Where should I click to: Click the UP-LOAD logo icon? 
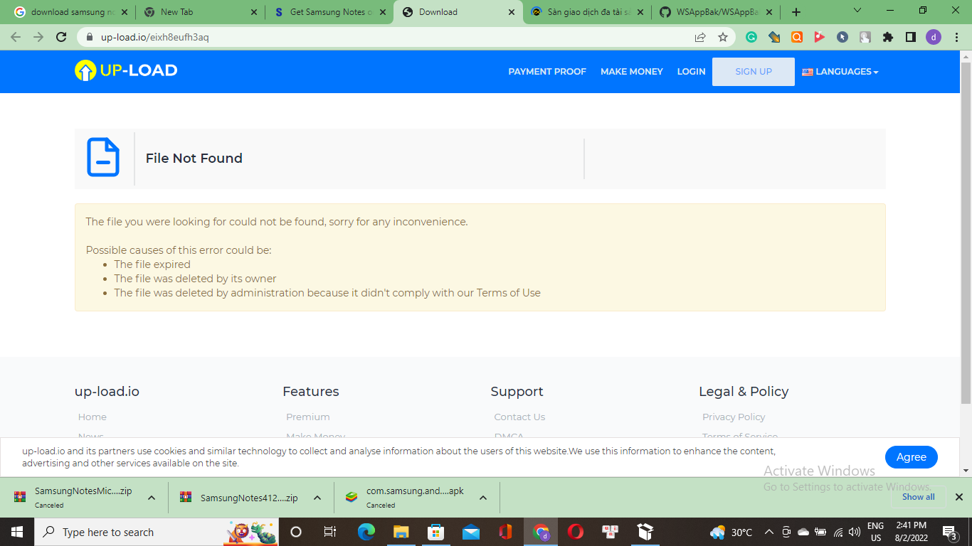click(x=84, y=71)
